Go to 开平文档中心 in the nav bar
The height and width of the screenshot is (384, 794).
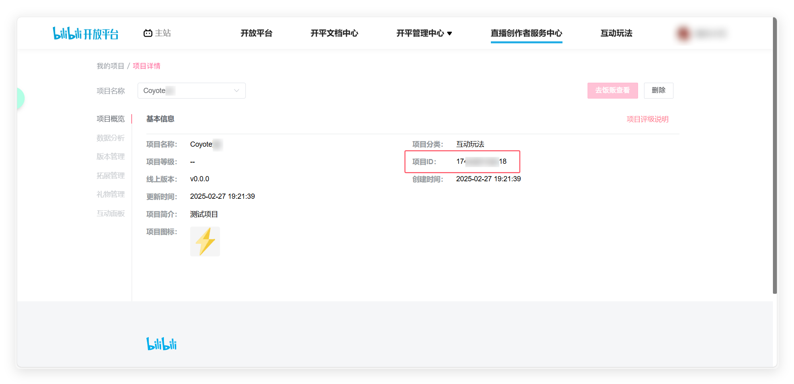click(334, 33)
